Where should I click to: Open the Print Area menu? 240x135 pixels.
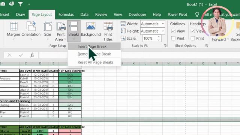[x=61, y=31]
